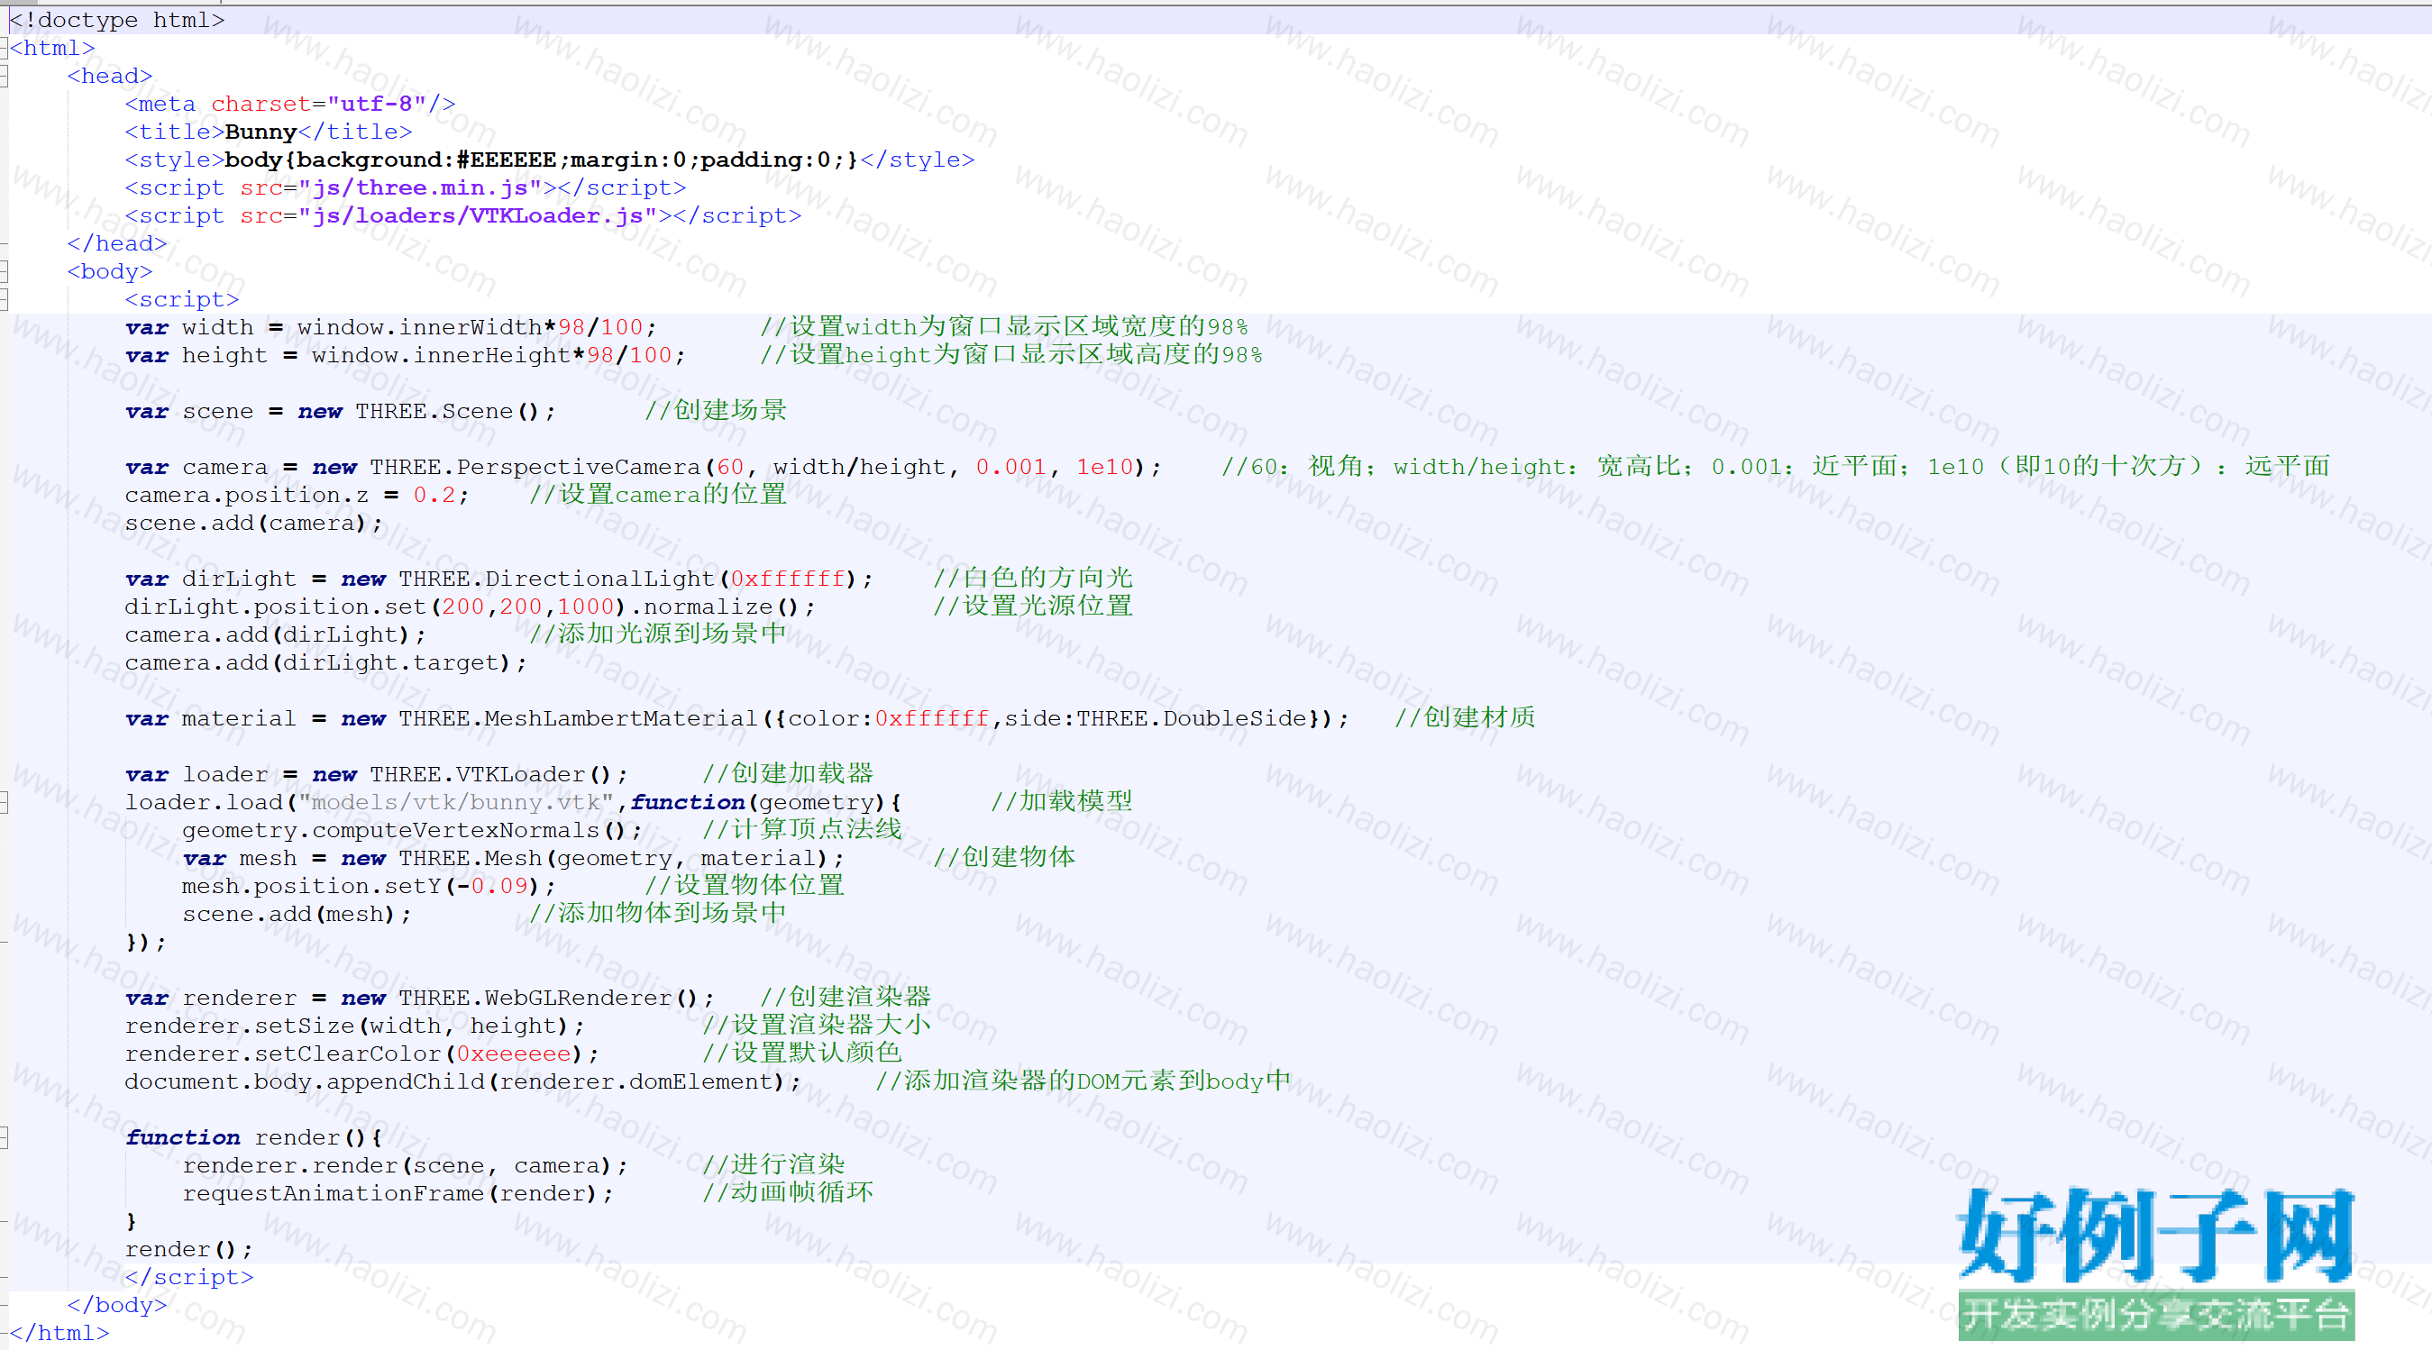Collapse the fold marker on the loader.load line
The height and width of the screenshot is (1350, 2432).
click(4, 802)
